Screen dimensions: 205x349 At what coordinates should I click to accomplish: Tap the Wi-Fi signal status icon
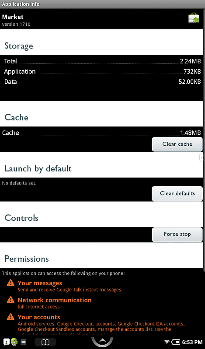click(x=167, y=342)
